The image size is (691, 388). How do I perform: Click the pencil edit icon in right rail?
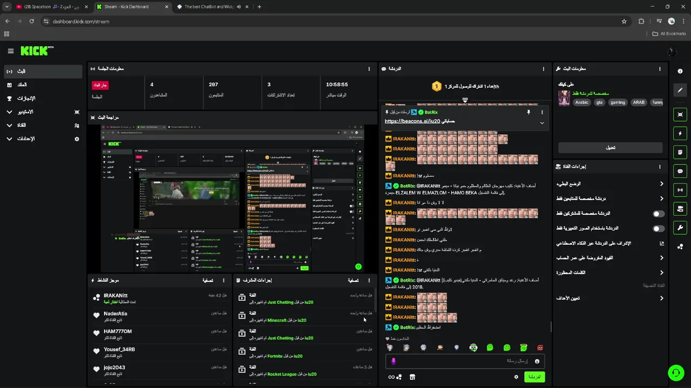click(680, 90)
